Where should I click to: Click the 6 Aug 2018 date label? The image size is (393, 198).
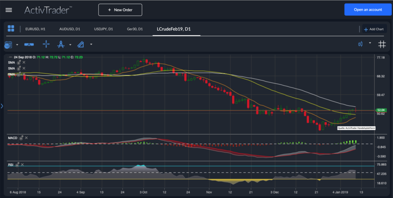click(x=18, y=192)
